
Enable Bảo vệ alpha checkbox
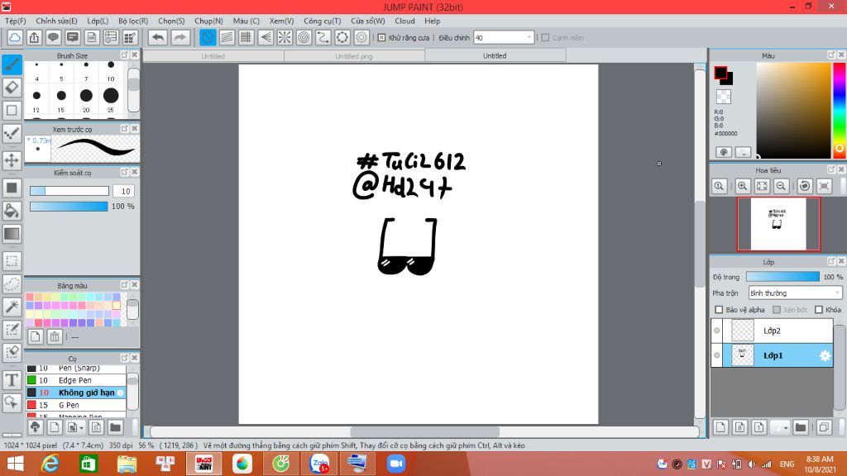click(719, 310)
